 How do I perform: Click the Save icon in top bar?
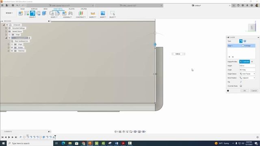[13, 5]
